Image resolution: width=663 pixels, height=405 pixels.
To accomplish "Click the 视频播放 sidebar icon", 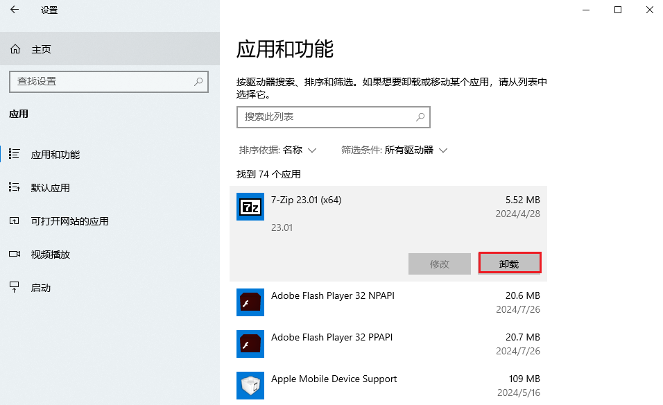I will [15, 254].
